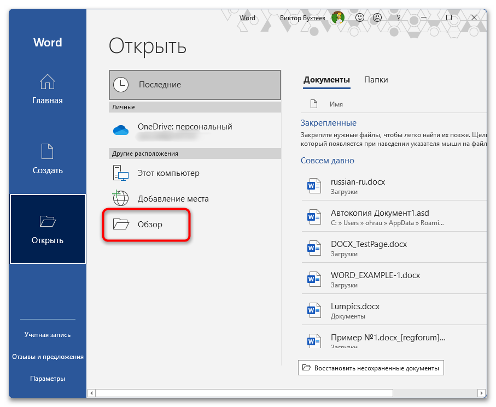496x407 pixels.
Task: Click the horizontal scrollbar right arrow
Action: (481, 393)
